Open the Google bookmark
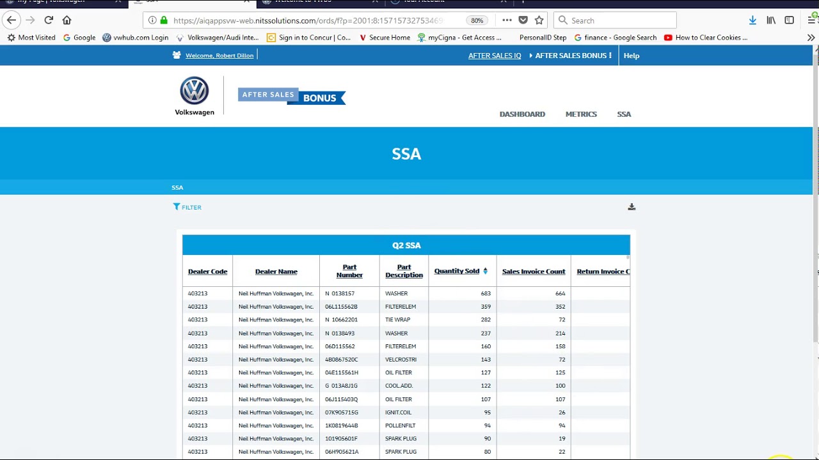 (79, 38)
